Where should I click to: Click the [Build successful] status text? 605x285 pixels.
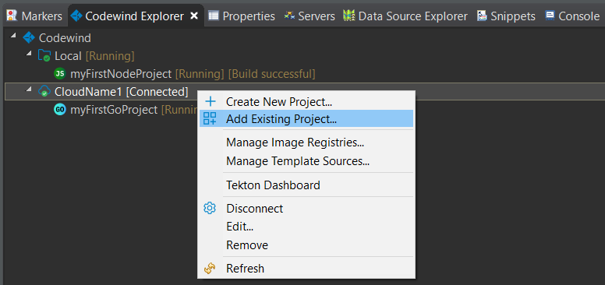click(272, 73)
